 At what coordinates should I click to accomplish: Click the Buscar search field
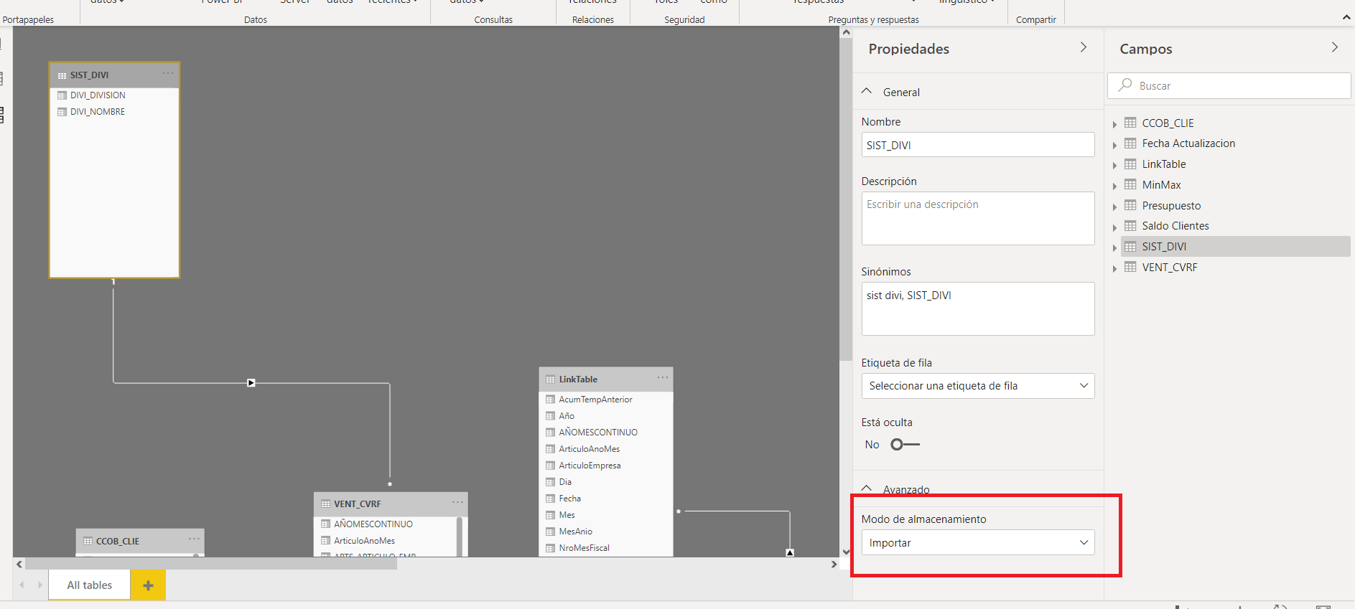[1229, 85]
